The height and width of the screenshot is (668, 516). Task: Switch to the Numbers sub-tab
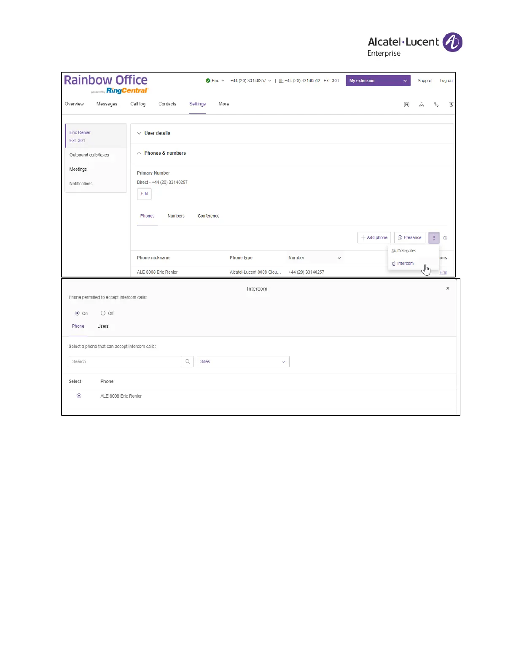(176, 216)
